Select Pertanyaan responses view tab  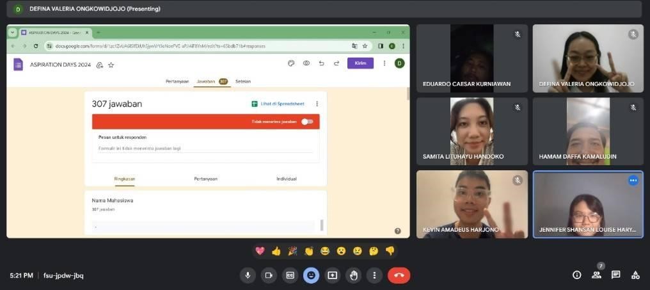pyautogui.click(x=205, y=179)
